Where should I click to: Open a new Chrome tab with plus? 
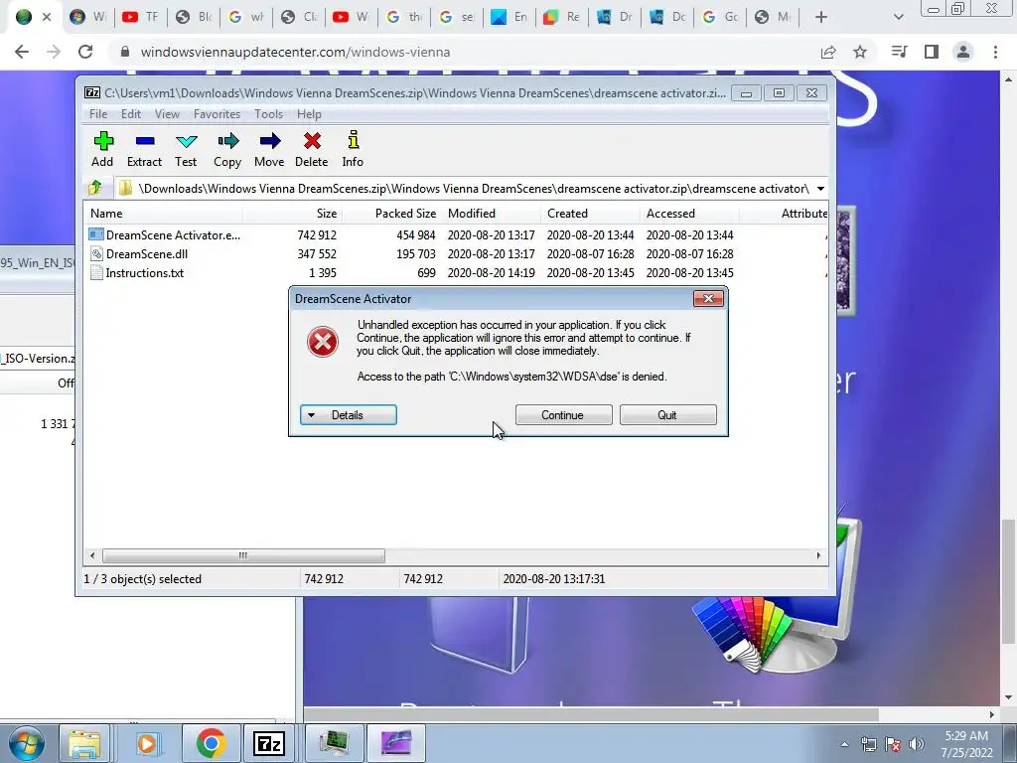[821, 17]
